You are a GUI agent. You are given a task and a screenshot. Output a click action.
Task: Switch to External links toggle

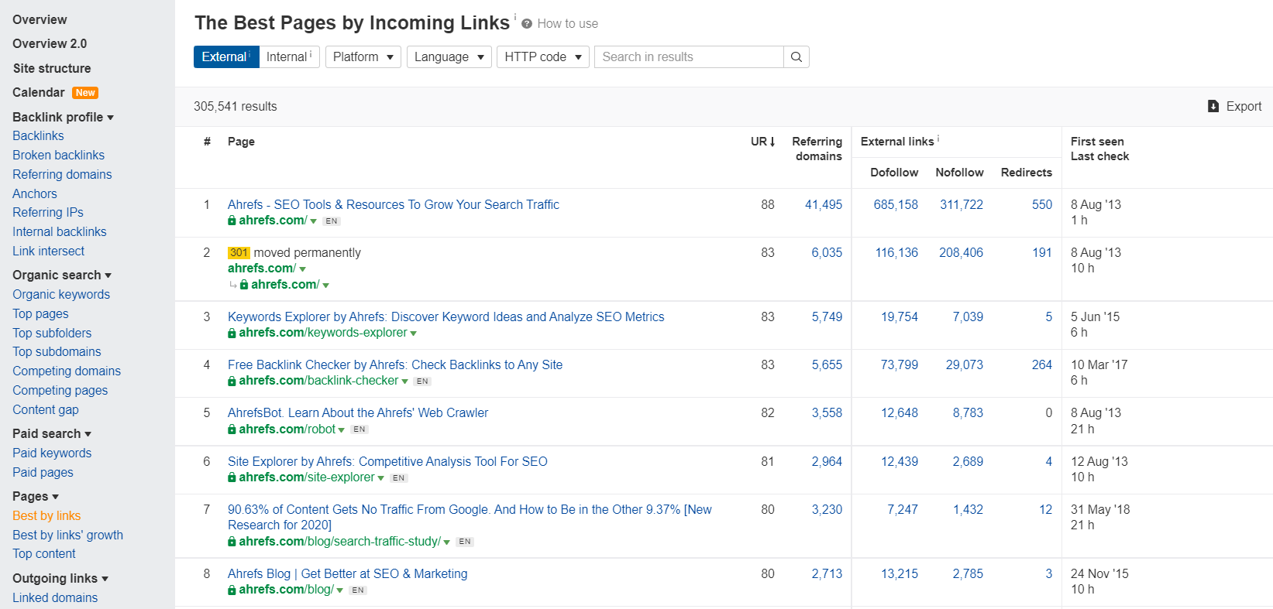click(225, 57)
